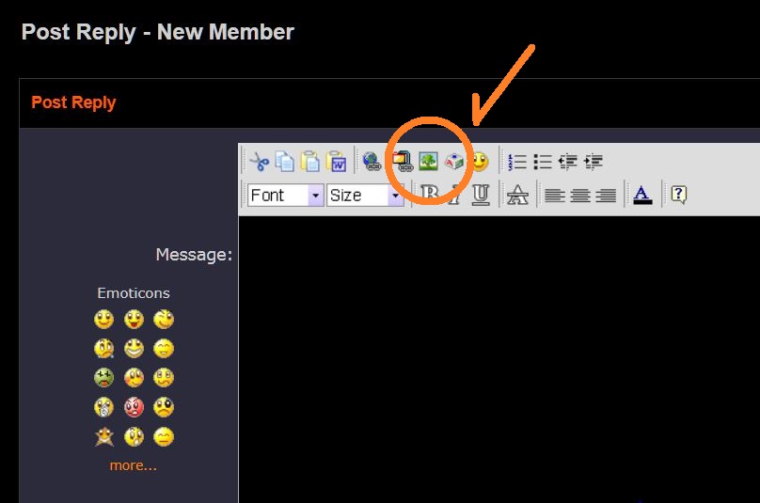Click the help question mark icon
The height and width of the screenshot is (503, 760).
pos(678,195)
